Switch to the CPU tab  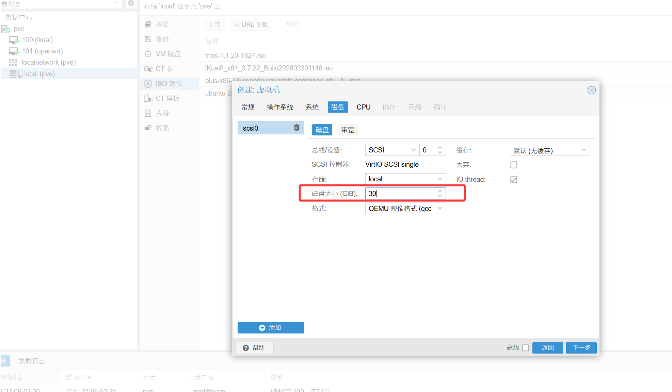coord(363,107)
